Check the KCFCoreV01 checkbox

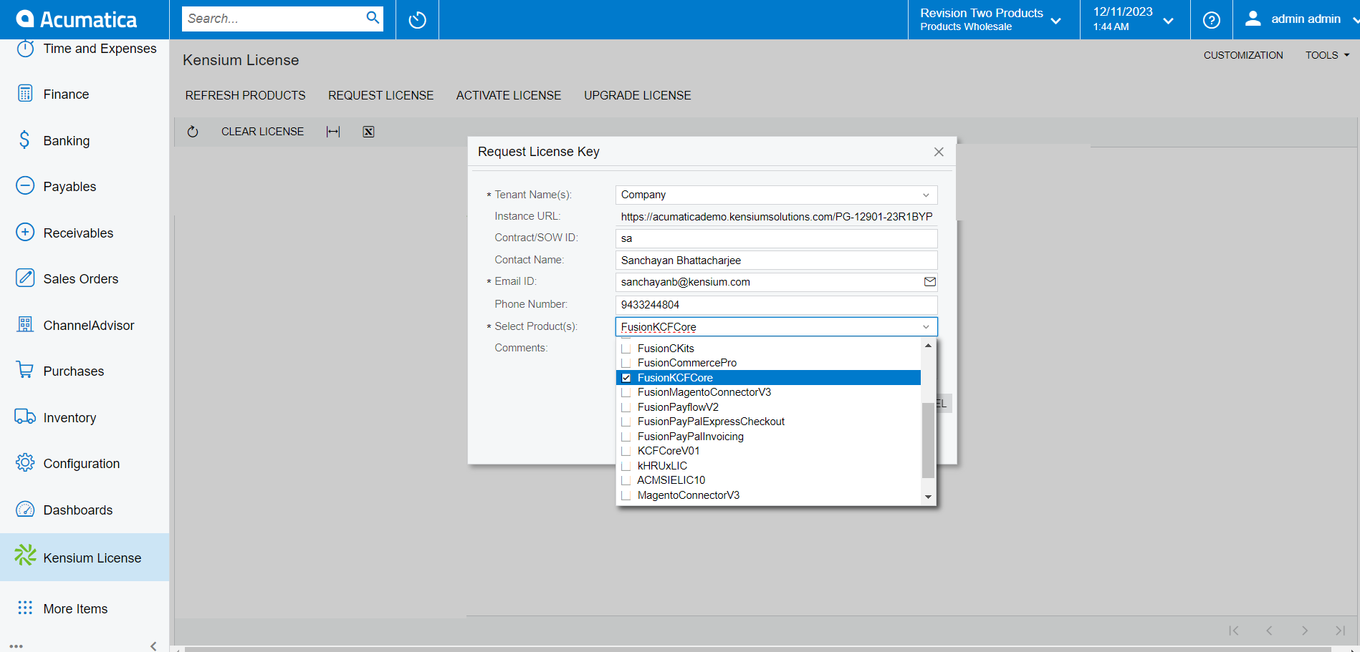point(626,451)
